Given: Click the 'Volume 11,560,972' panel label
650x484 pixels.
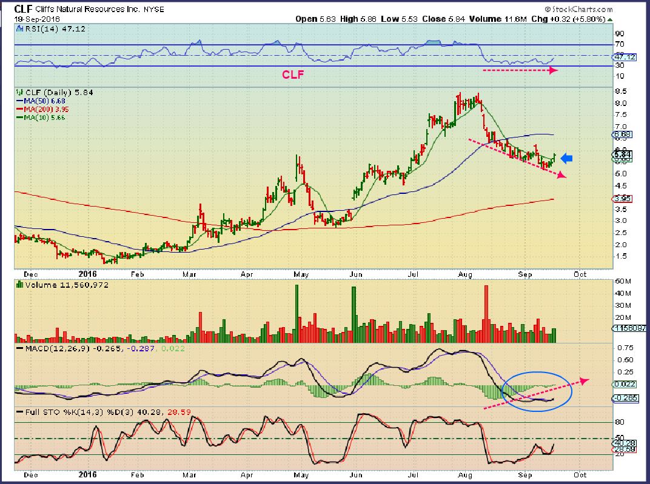Looking at the screenshot, I should click(x=67, y=285).
